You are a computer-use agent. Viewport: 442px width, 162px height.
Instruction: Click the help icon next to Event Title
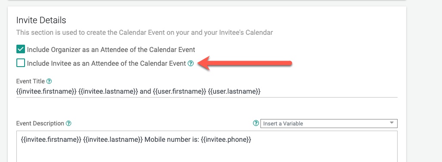[x=49, y=81]
